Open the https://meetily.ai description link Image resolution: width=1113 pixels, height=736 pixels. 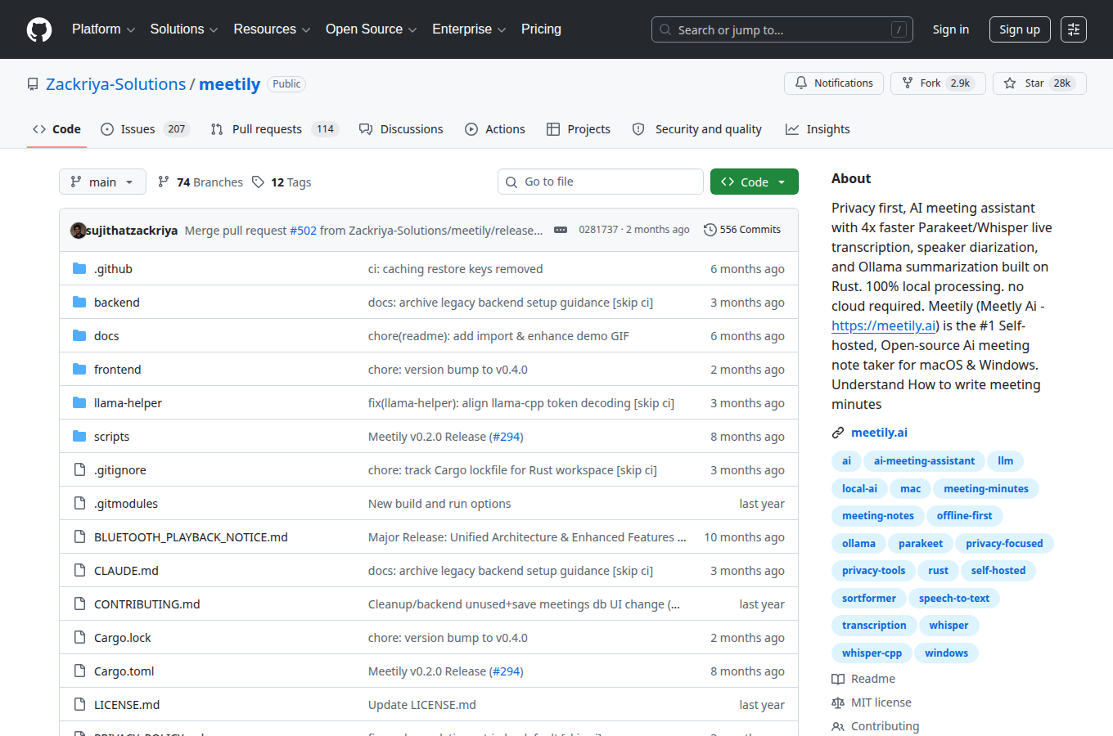point(884,325)
